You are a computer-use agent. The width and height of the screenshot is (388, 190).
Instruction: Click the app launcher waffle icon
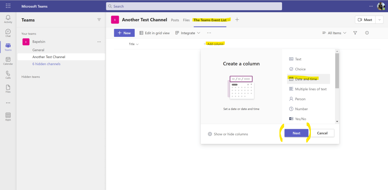pyautogui.click(x=8, y=6)
